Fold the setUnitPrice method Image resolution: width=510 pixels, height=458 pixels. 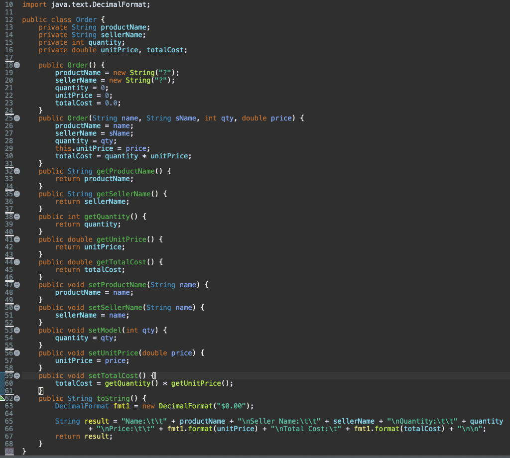tap(16, 352)
